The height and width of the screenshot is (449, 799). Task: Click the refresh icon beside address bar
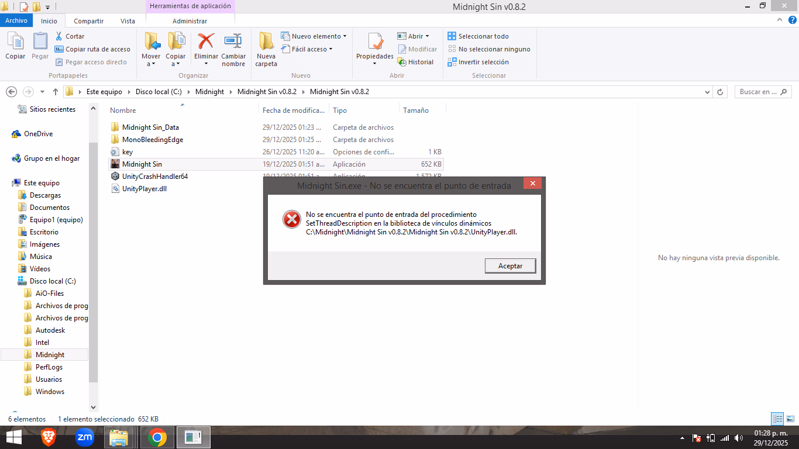click(x=721, y=92)
